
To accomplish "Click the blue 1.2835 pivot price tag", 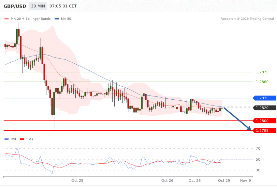I will point(265,98).
